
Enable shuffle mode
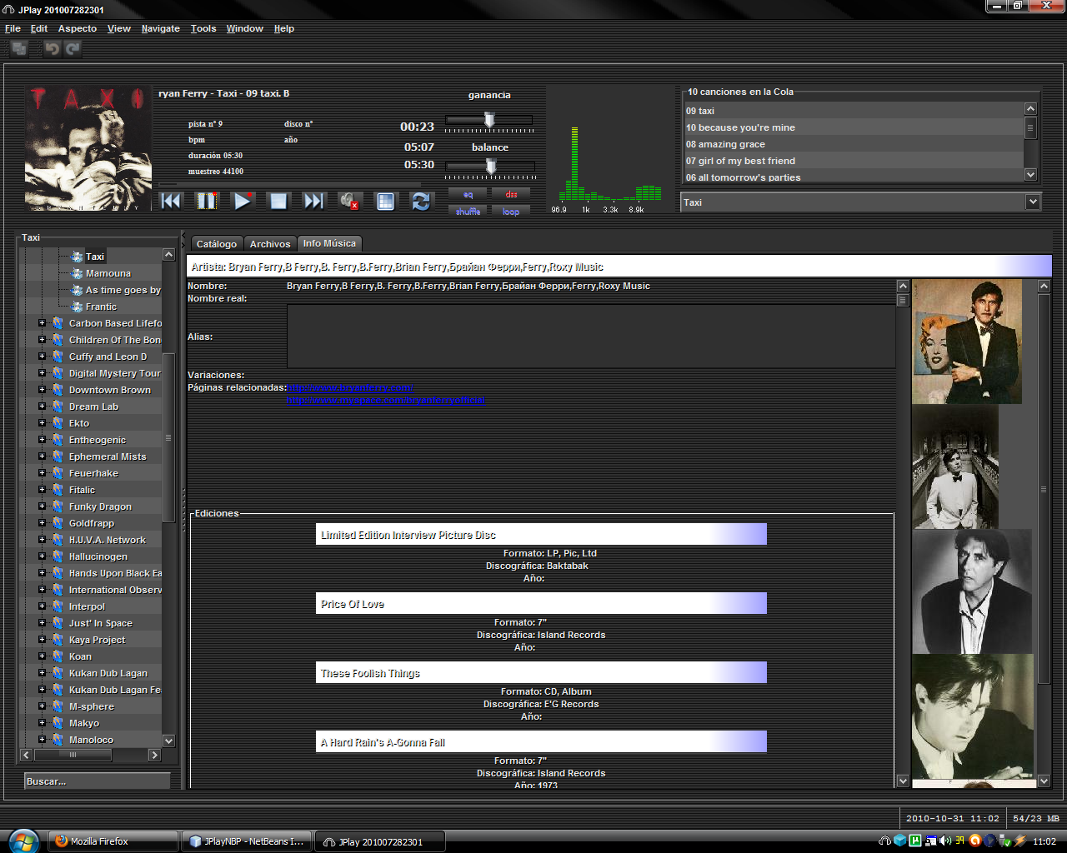[x=468, y=212]
